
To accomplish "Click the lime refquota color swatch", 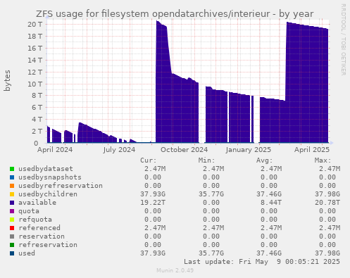I will coord(12,220).
